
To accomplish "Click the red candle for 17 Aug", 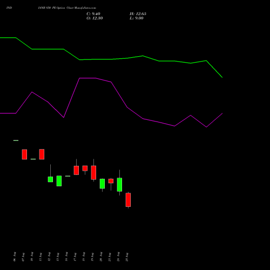I will 76,170.
